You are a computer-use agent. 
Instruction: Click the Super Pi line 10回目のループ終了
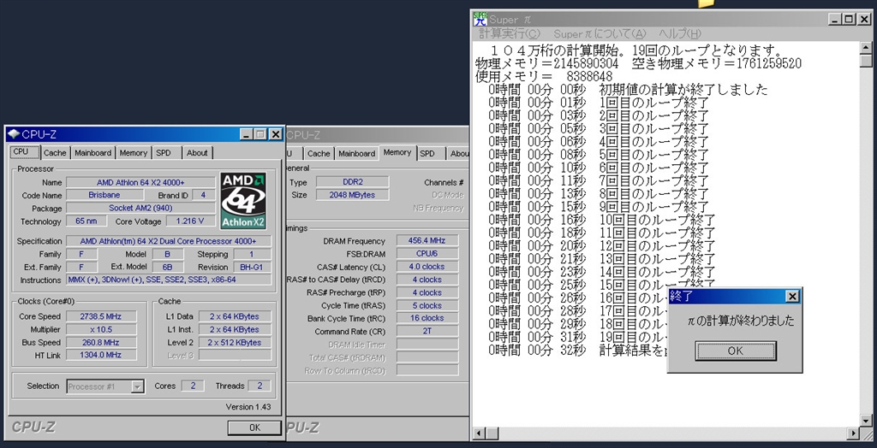point(657,220)
